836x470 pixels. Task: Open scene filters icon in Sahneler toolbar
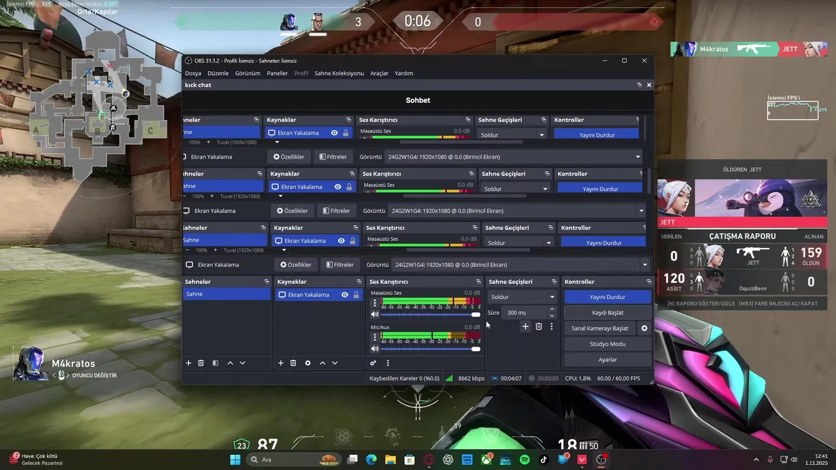216,363
